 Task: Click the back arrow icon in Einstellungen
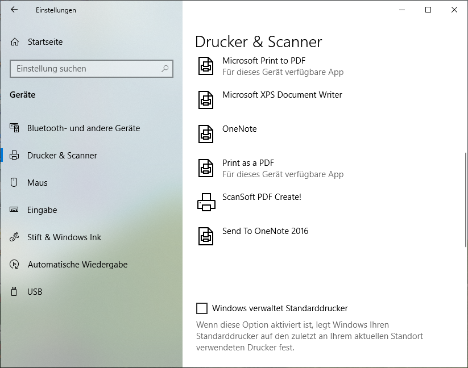[x=14, y=10]
